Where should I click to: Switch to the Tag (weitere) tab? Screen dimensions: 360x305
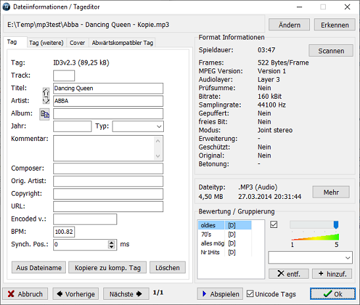(46, 43)
